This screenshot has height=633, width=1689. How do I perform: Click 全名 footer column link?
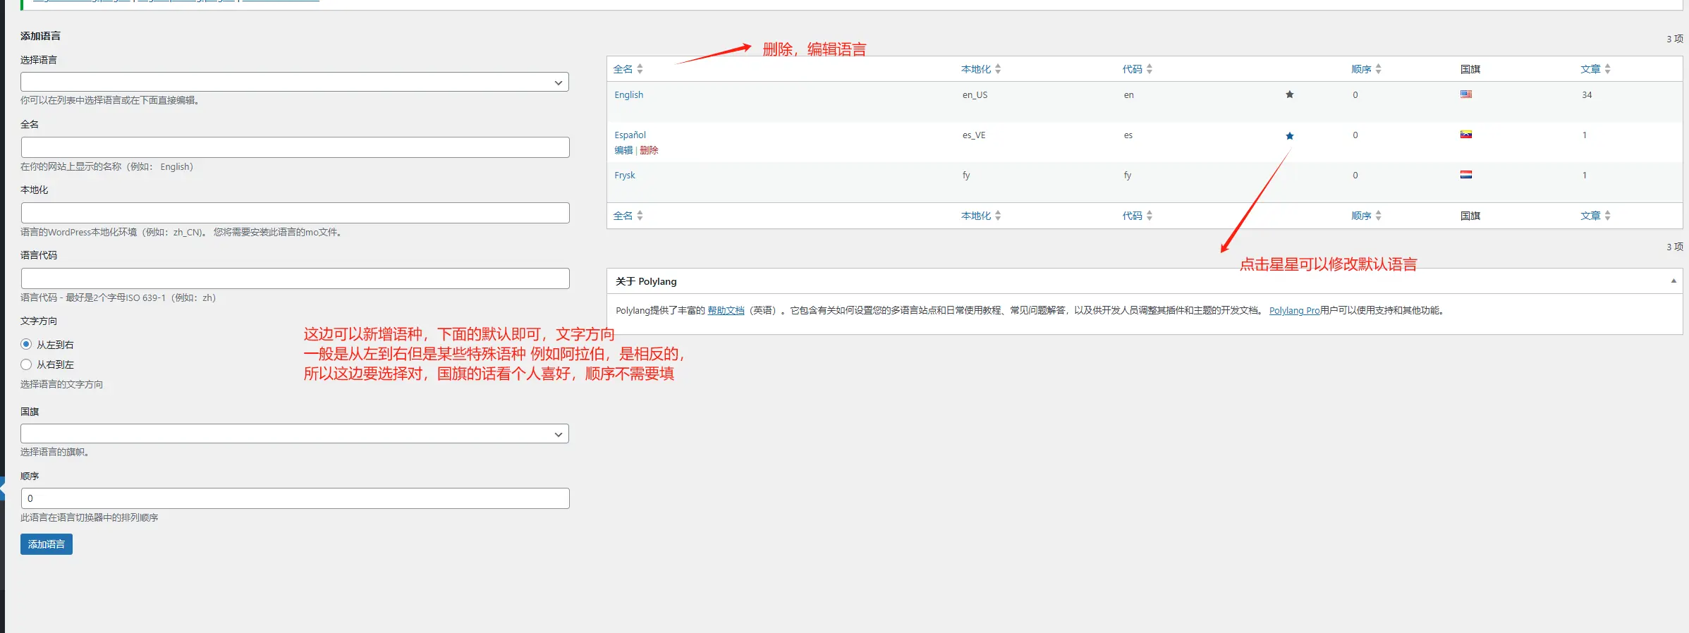pos(623,216)
